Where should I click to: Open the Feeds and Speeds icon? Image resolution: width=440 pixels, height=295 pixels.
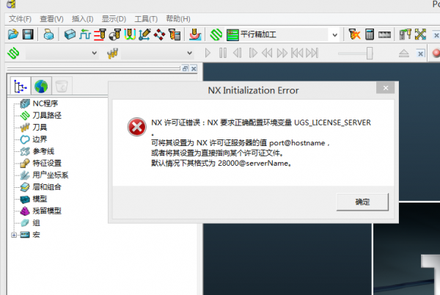tap(85, 34)
